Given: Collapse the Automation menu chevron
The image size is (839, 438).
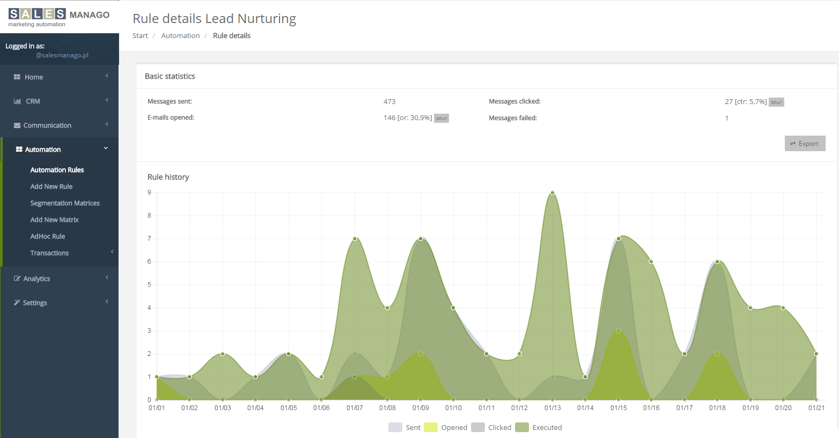Looking at the screenshot, I should click(106, 149).
